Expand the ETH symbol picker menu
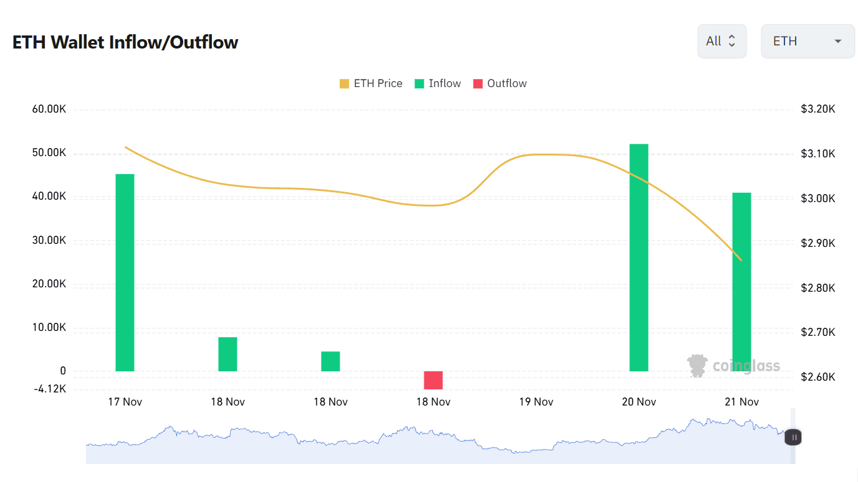This screenshot has width=858, height=482. pos(808,41)
